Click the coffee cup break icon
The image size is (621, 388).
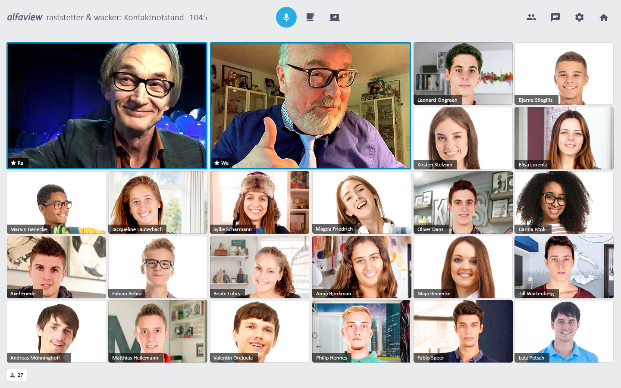(310, 17)
